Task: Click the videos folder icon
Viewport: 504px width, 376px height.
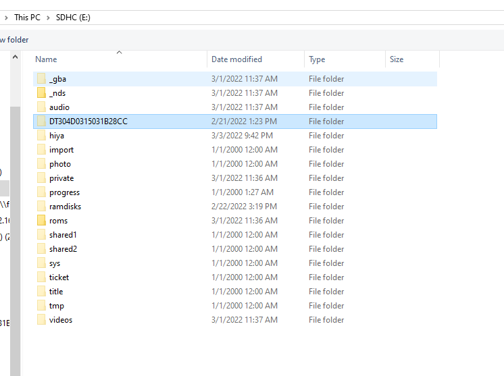Action: pos(41,319)
